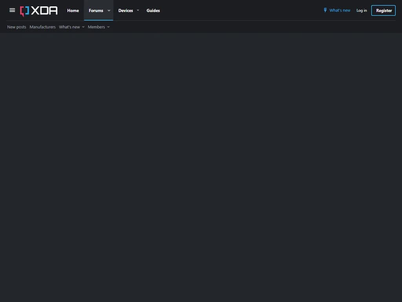
Task: Click the XDA wordmark text
Action: coord(44,11)
